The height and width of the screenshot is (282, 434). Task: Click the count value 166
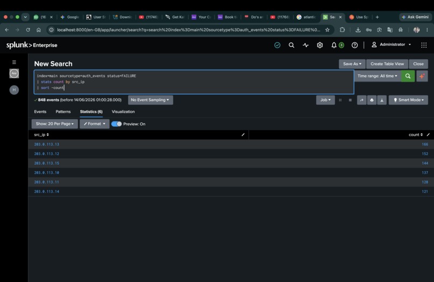click(425, 144)
